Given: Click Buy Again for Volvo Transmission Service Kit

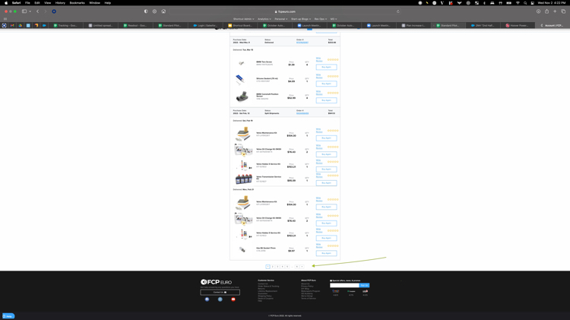Looking at the screenshot, I should pos(326,183).
